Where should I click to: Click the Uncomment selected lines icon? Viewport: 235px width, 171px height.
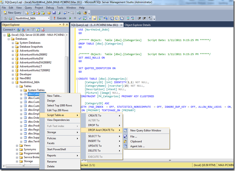coord(133,18)
